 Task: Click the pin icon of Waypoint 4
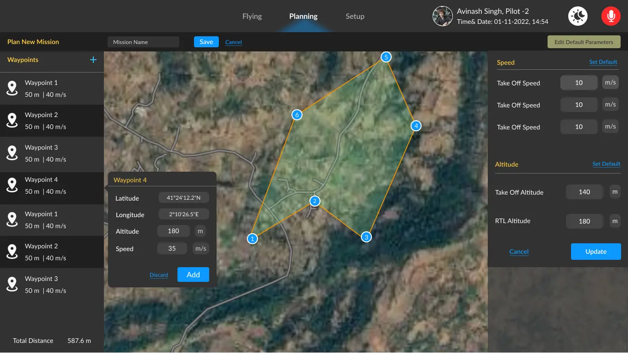click(x=12, y=185)
